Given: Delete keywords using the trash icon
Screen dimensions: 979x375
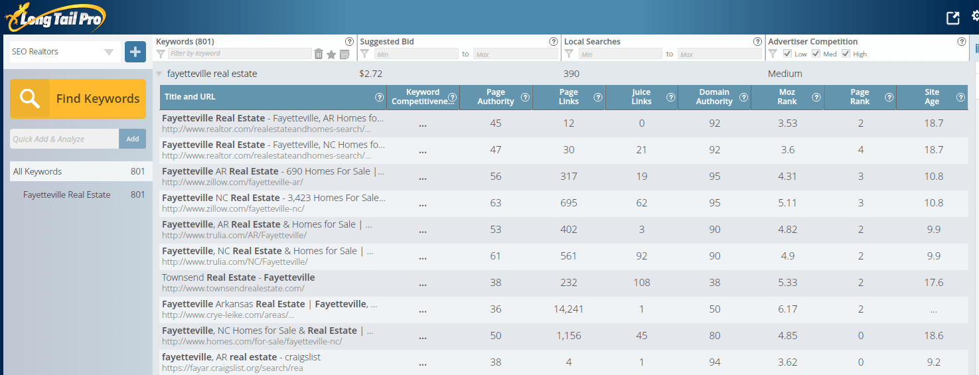Looking at the screenshot, I should 319,54.
